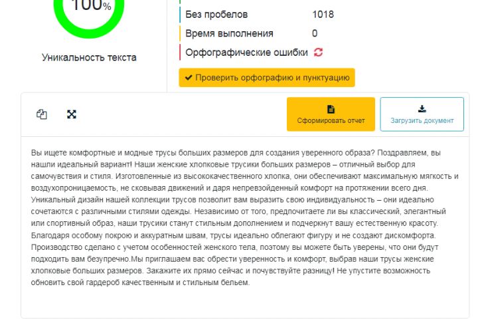Viewport: 478px width, 319px height.
Task: Click the copy text icon
Action: click(42, 114)
